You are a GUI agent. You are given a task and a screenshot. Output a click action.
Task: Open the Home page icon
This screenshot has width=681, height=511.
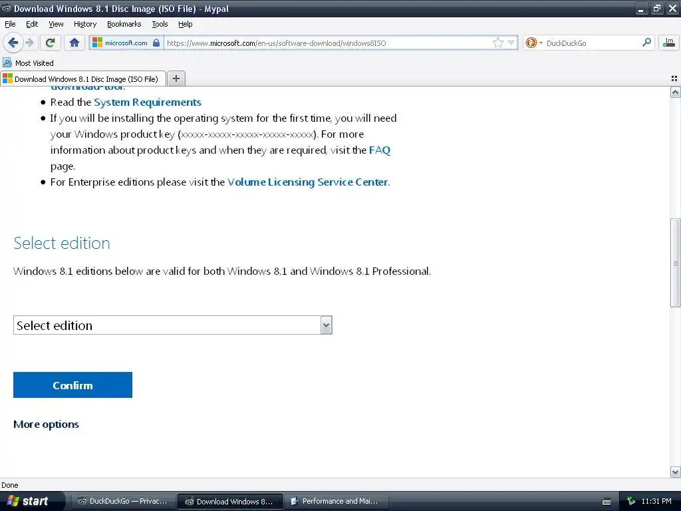click(x=74, y=43)
